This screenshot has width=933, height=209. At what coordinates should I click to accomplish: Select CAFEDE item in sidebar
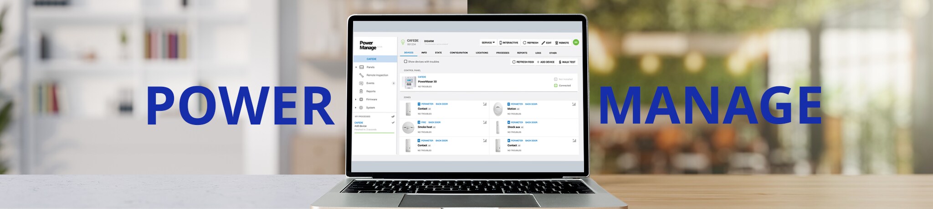click(x=375, y=59)
